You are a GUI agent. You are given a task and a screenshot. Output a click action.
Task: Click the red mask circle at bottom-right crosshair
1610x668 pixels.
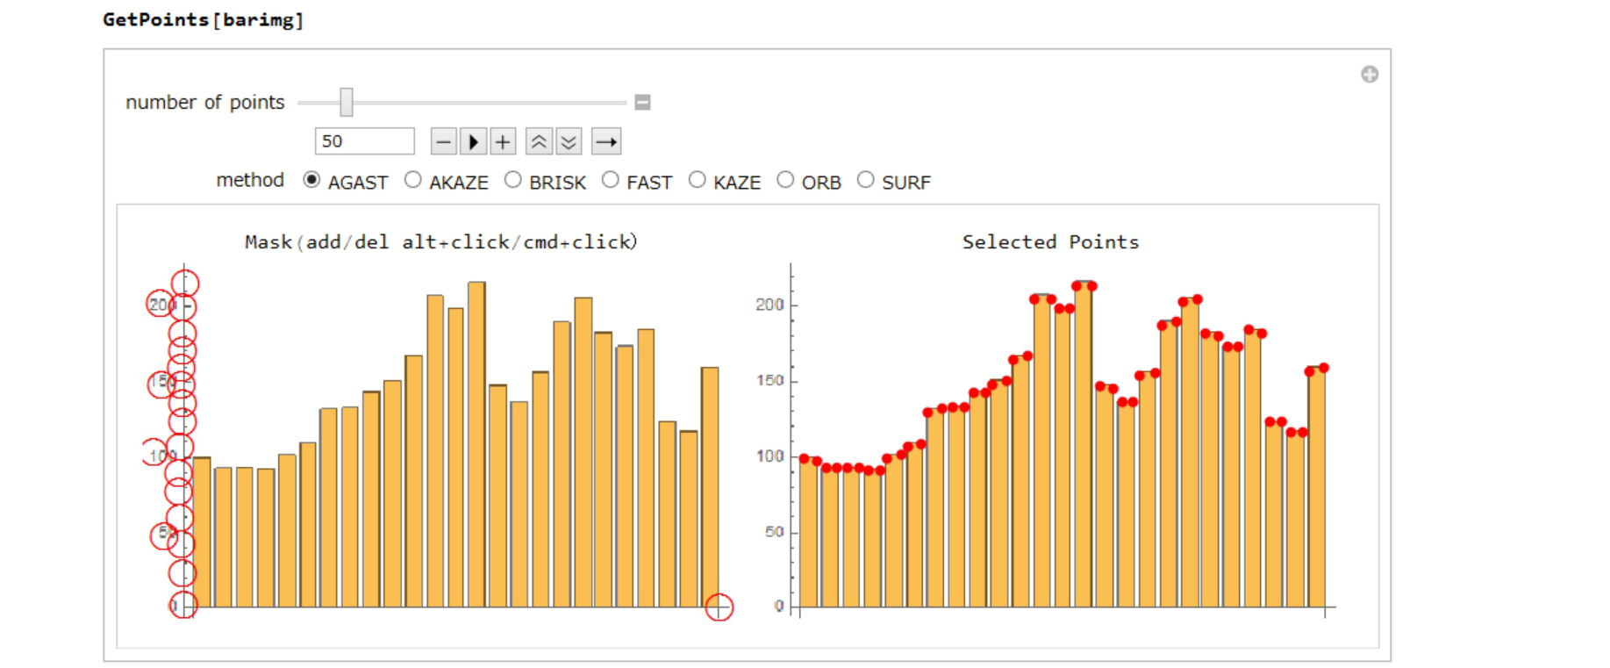tap(719, 607)
